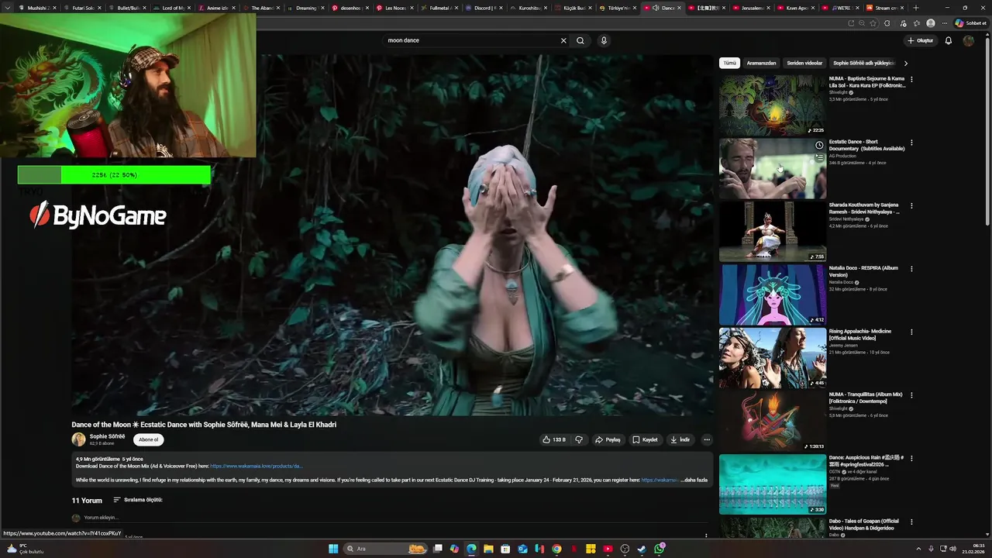Image resolution: width=992 pixels, height=558 pixels.
Task: Like the Dance of the Moon video
Action: point(553,439)
